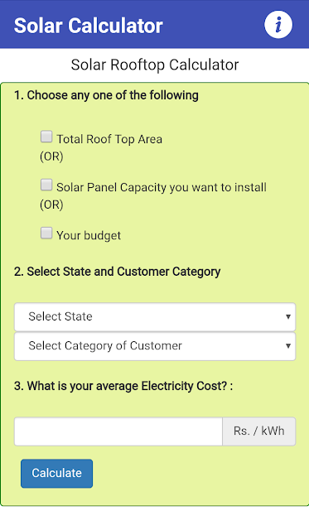Click the Solar Rooftop Calculator heading
309x530 pixels.
point(155,65)
